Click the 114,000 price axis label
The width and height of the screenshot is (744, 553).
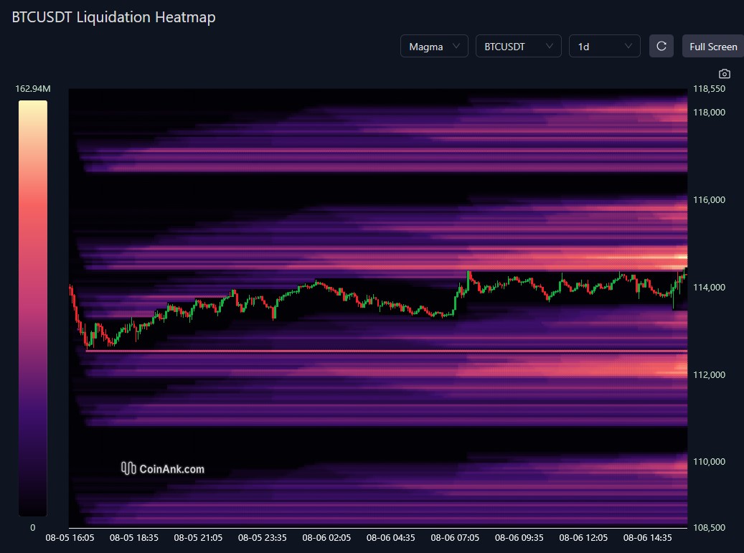709,287
